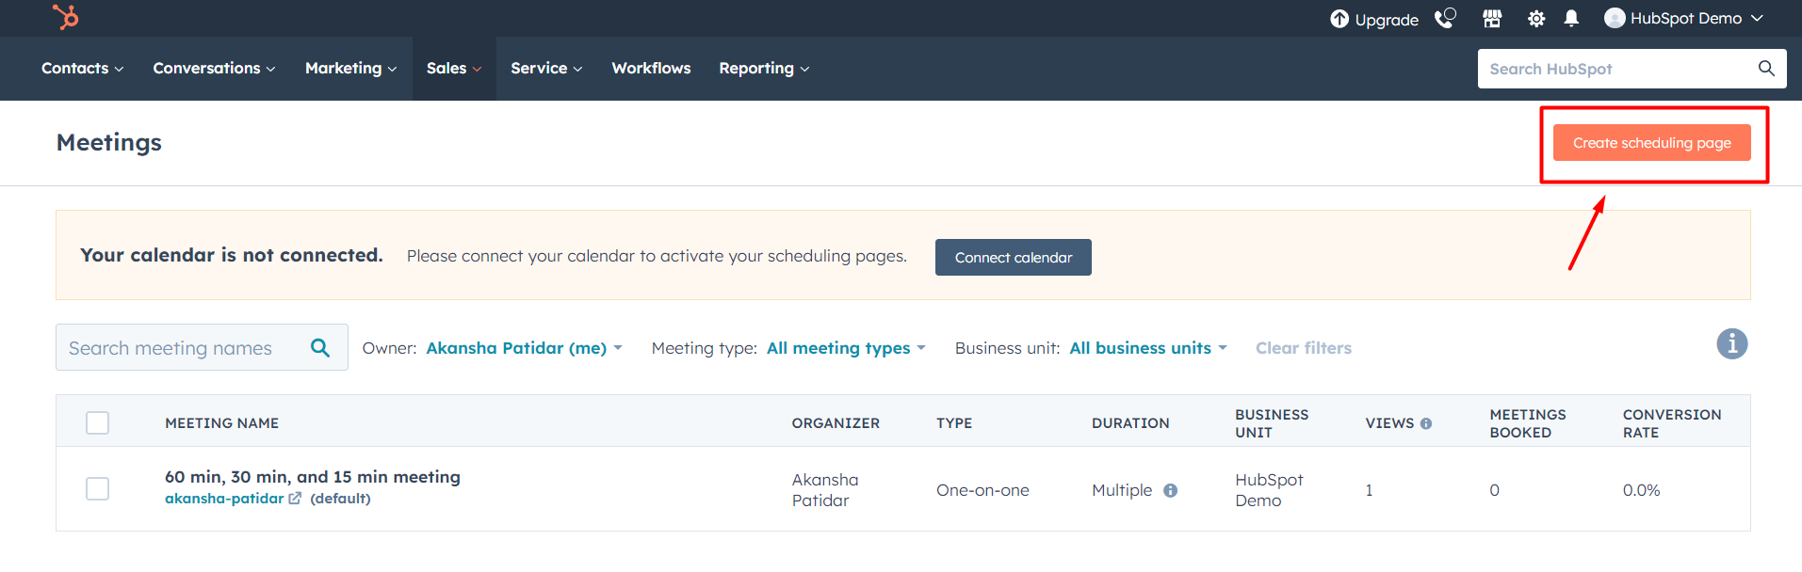Open the All business units dropdown
The height and width of the screenshot is (572, 1802).
(1148, 348)
